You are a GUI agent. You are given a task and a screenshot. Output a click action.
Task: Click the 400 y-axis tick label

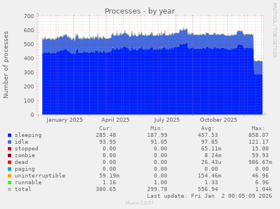(x=29, y=59)
